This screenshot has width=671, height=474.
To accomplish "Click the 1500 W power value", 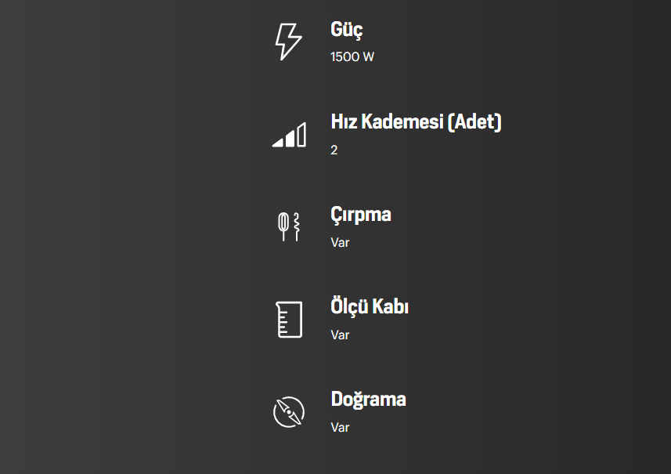I will pos(352,57).
